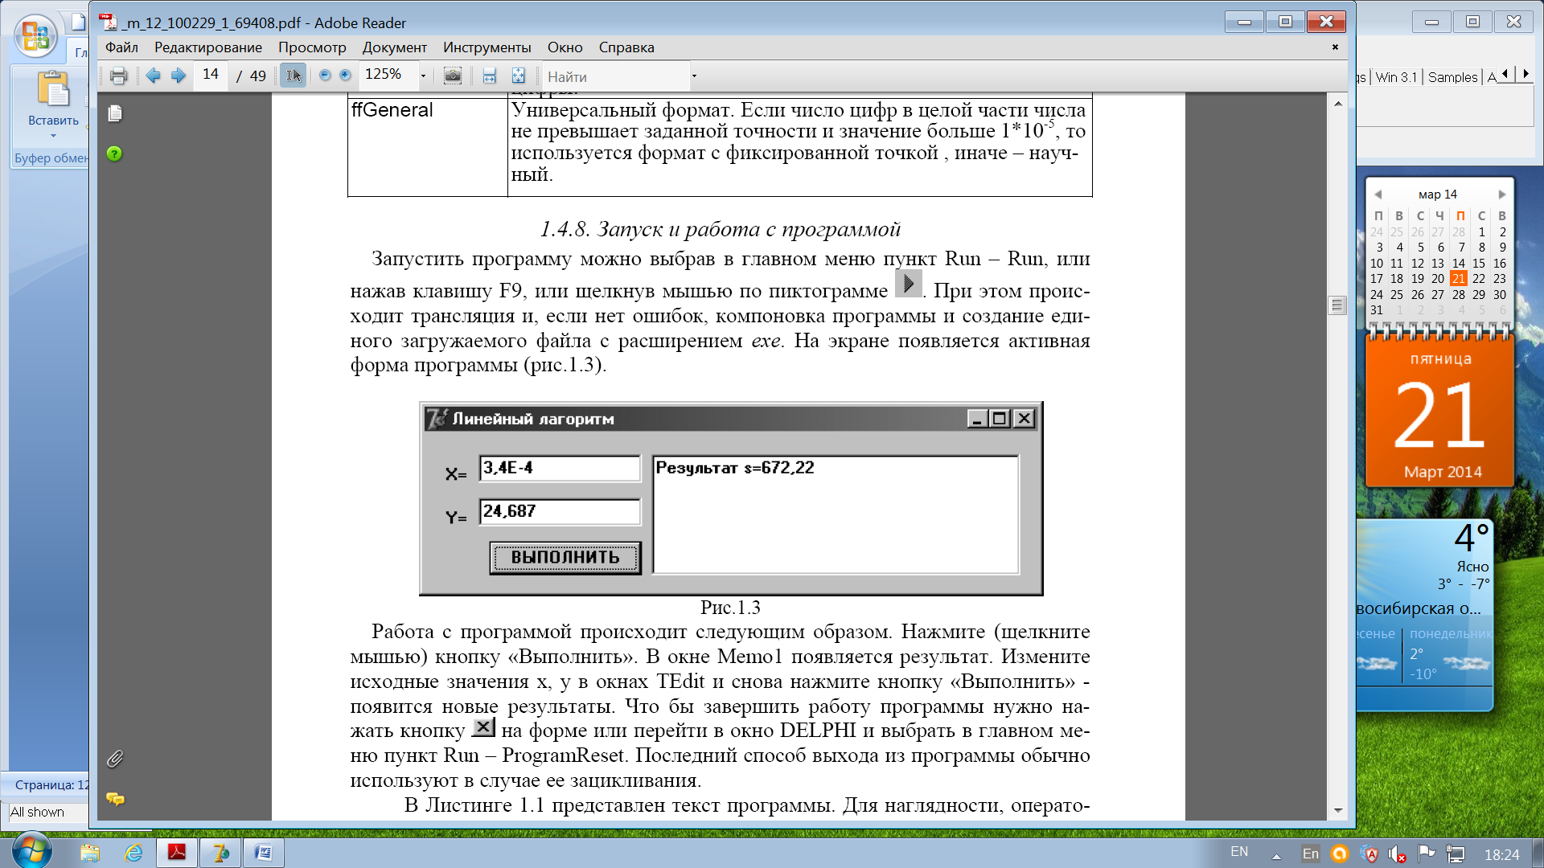Select the Samples palette tab in Delphi
Screen dimensions: 1544x868
tap(1452, 77)
